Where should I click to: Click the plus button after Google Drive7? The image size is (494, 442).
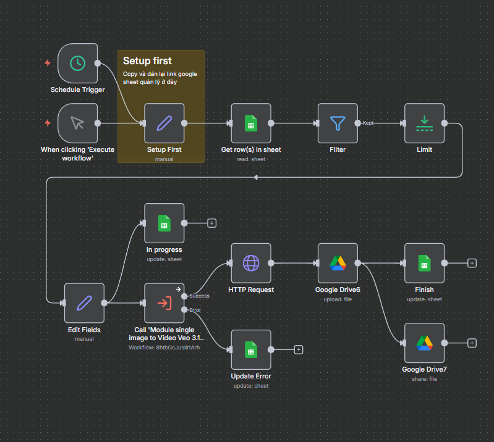tap(472, 343)
